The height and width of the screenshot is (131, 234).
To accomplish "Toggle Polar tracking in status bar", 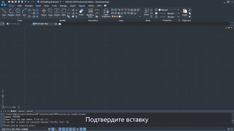I will 60,129.
